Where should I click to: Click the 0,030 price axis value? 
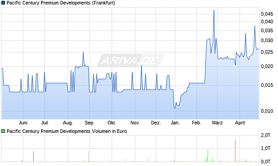tap(267, 41)
